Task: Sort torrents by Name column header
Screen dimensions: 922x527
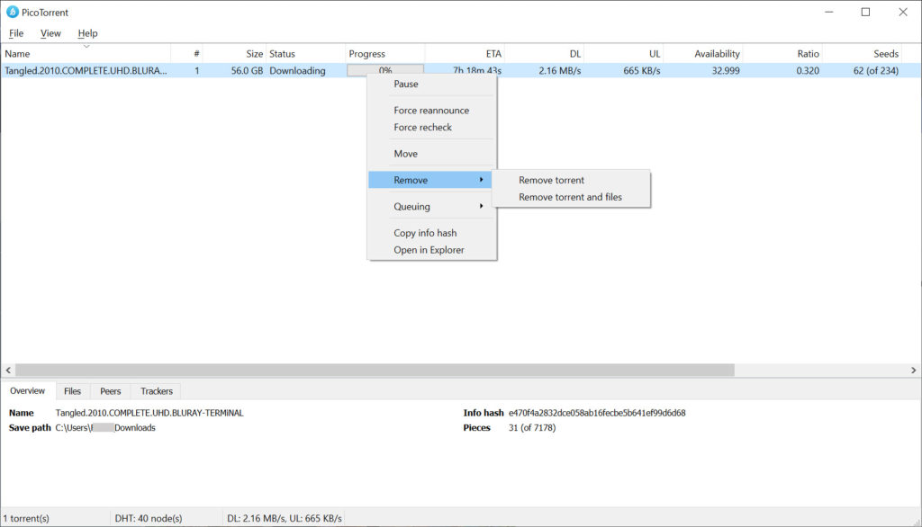Action: pyautogui.click(x=86, y=53)
